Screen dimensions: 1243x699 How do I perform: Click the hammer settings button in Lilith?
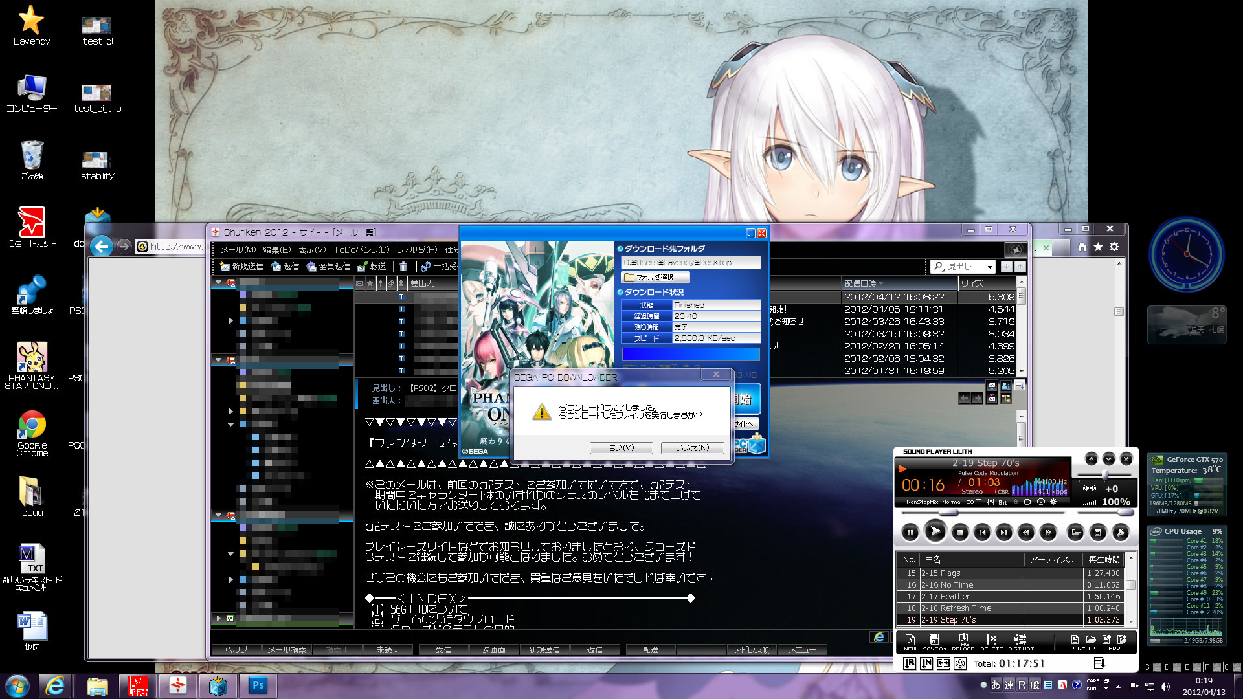1121,533
